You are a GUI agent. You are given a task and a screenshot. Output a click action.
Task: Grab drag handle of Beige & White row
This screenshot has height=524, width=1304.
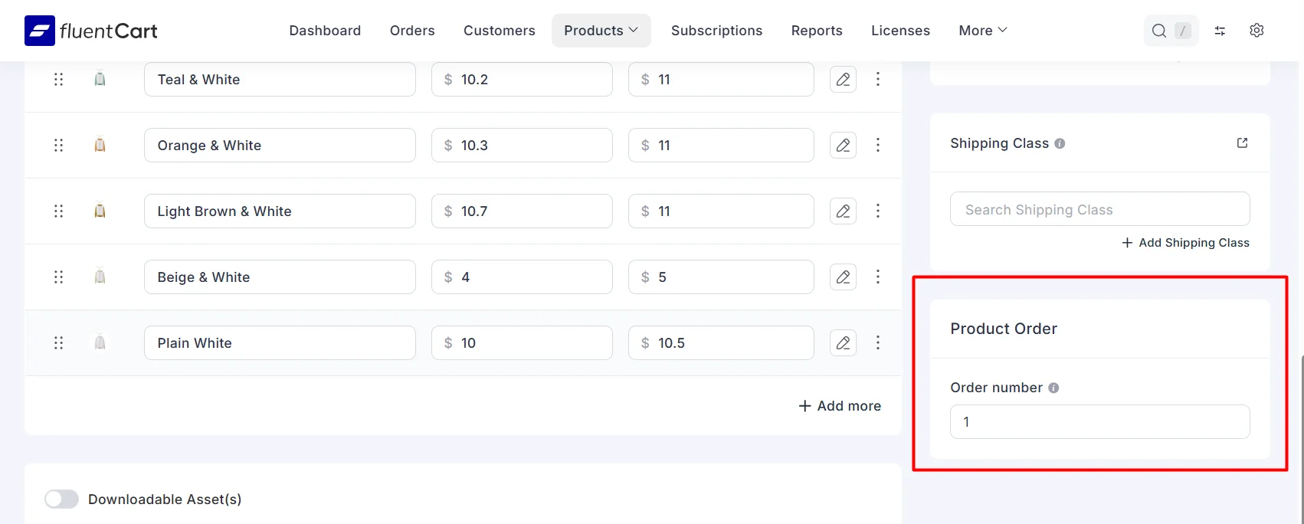click(58, 277)
